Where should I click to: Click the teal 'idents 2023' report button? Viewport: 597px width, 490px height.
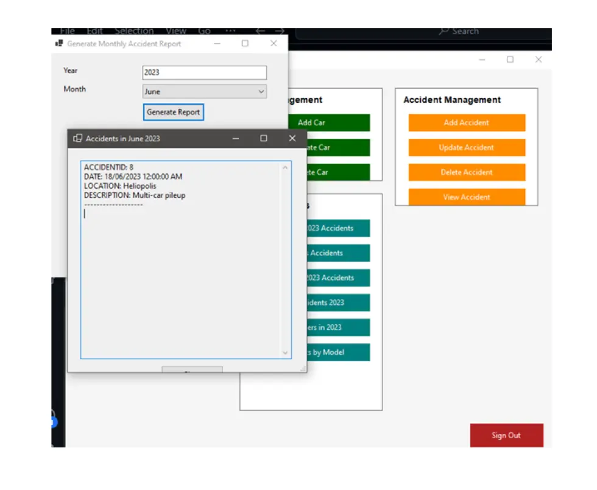click(x=338, y=303)
